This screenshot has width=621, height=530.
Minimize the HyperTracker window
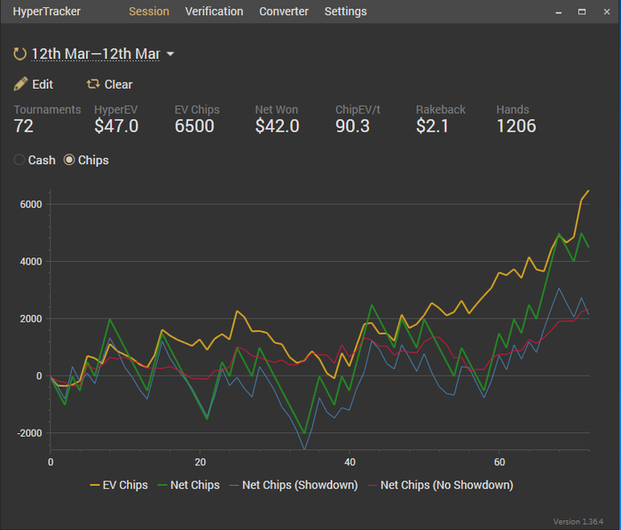558,12
